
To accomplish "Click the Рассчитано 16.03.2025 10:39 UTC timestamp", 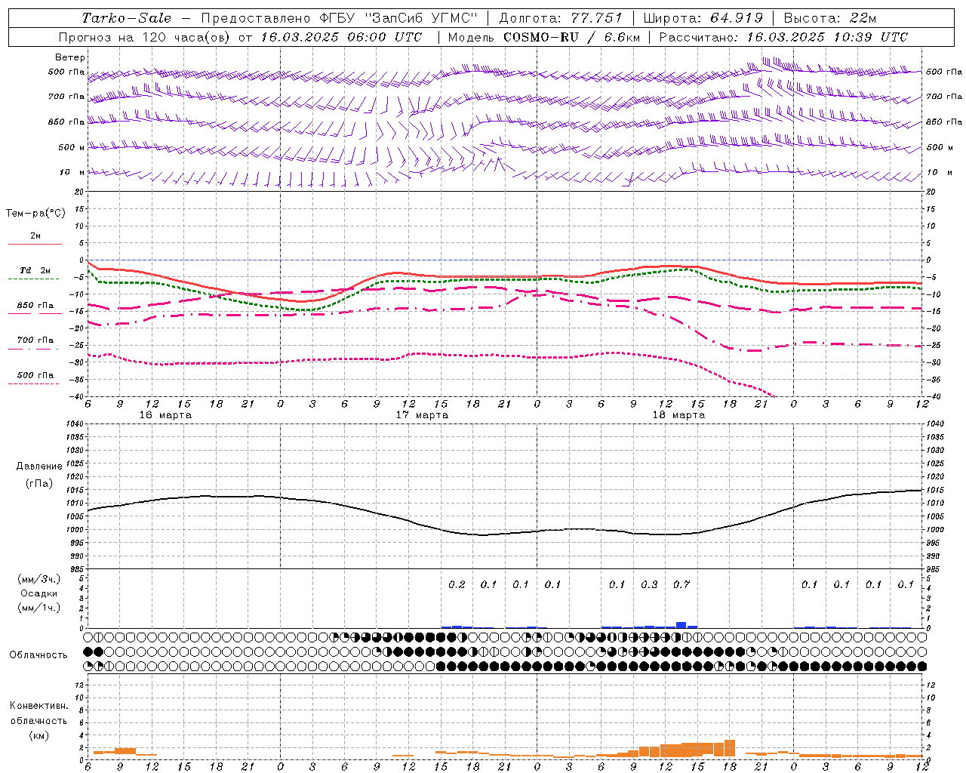I will coord(783,37).
